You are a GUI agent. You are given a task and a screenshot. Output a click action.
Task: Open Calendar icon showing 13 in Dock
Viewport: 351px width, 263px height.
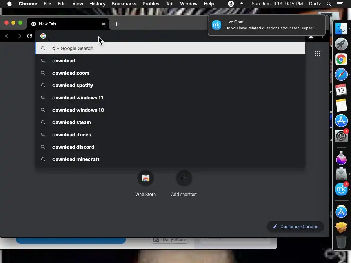[341, 90]
